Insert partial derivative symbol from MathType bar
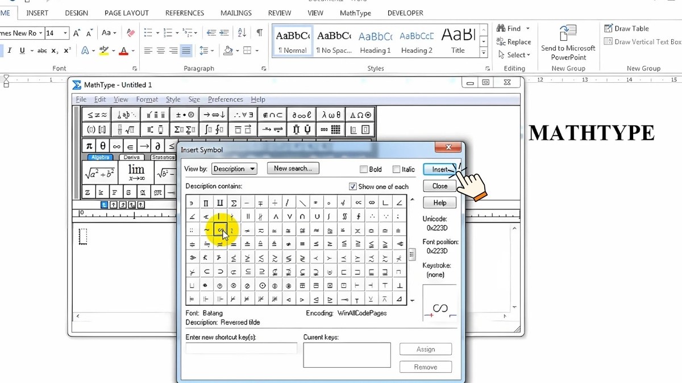The height and width of the screenshot is (383, 682). [x=158, y=146]
